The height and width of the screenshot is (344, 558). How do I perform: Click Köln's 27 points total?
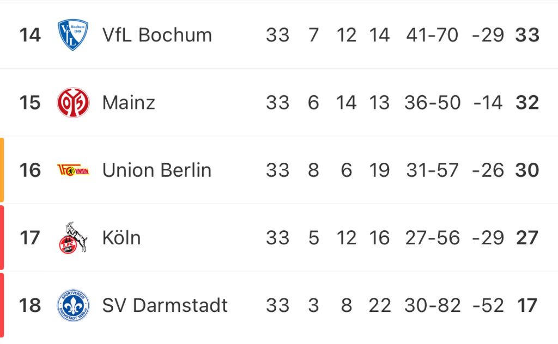point(527,238)
